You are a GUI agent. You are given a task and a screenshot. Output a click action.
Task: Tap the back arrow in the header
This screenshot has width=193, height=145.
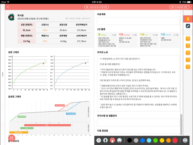click(x=8, y=7)
